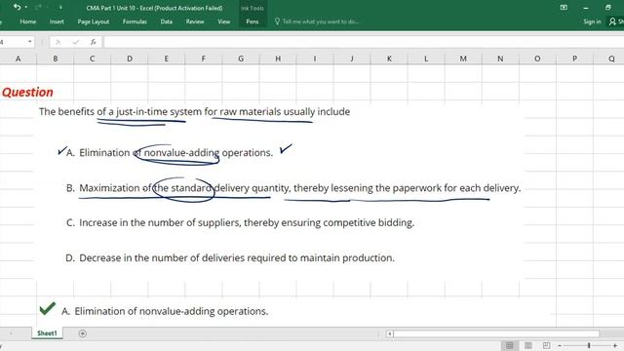The height and width of the screenshot is (351, 624).
Task: Select the Sheet1 worksheet tab
Action: tap(47, 333)
